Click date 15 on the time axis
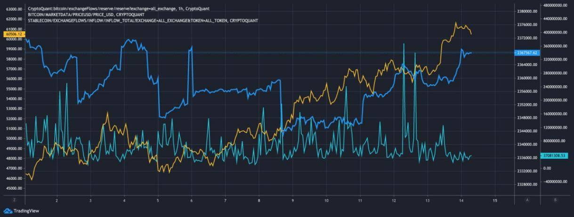 coord(494,200)
